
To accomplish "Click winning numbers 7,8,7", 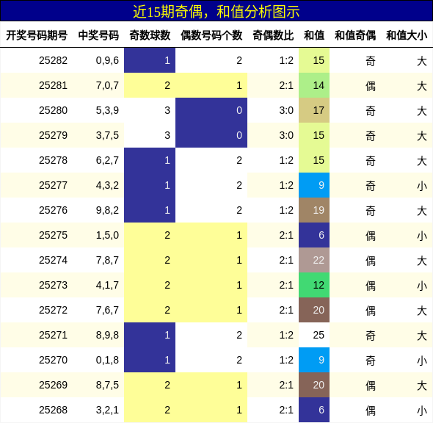I will (x=107, y=260).
